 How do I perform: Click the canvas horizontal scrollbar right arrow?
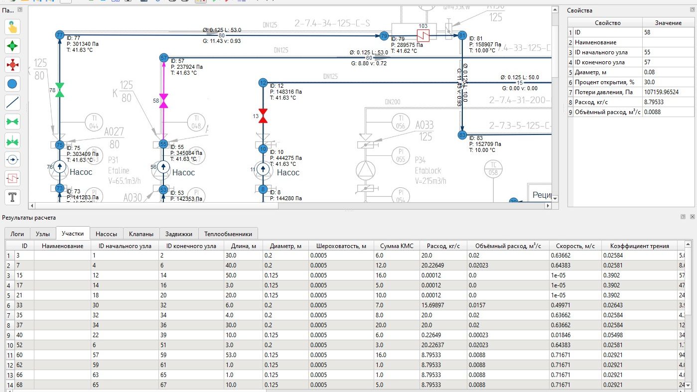pos(548,206)
